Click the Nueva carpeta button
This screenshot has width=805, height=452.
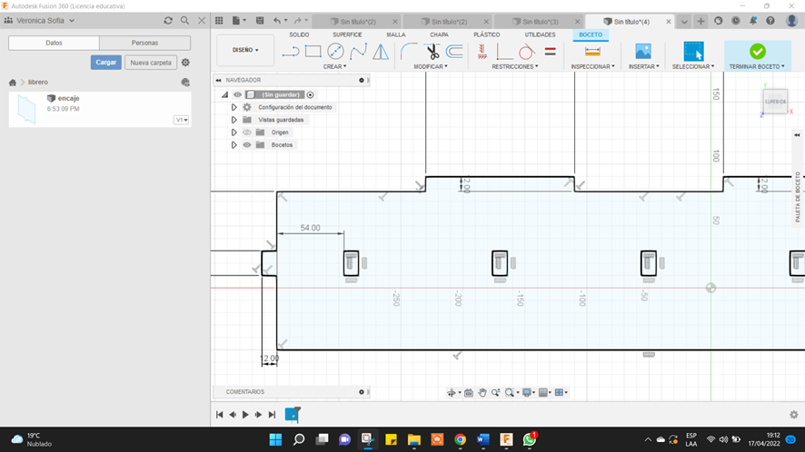[150, 63]
